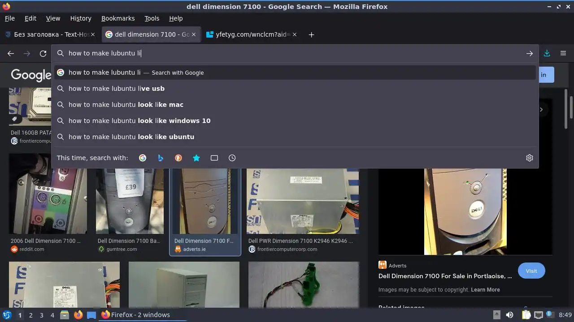Search with DuckDuckGo one-off icon
The width and height of the screenshot is (574, 322).
click(x=178, y=158)
